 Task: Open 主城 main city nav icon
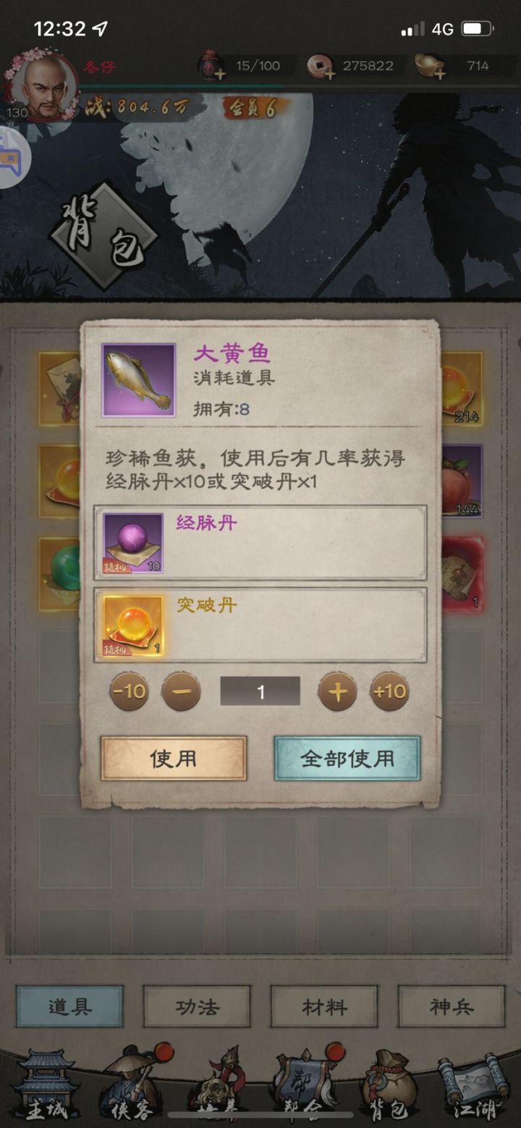tap(46, 1087)
